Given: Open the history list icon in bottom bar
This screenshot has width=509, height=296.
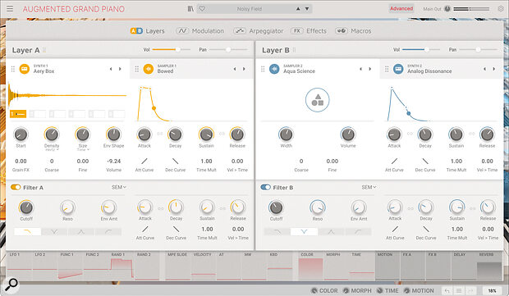Looking at the screenshot, I should pyautogui.click(x=459, y=291).
